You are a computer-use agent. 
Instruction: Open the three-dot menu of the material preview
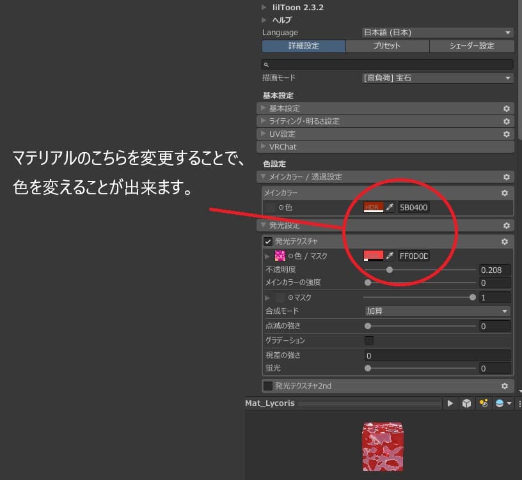pos(519,403)
